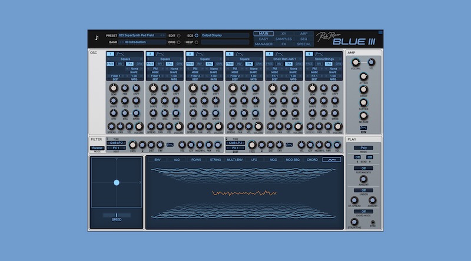Click the Portamento Off button
Image resolution: width=471 pixels, height=261 pixels.
click(x=363, y=168)
